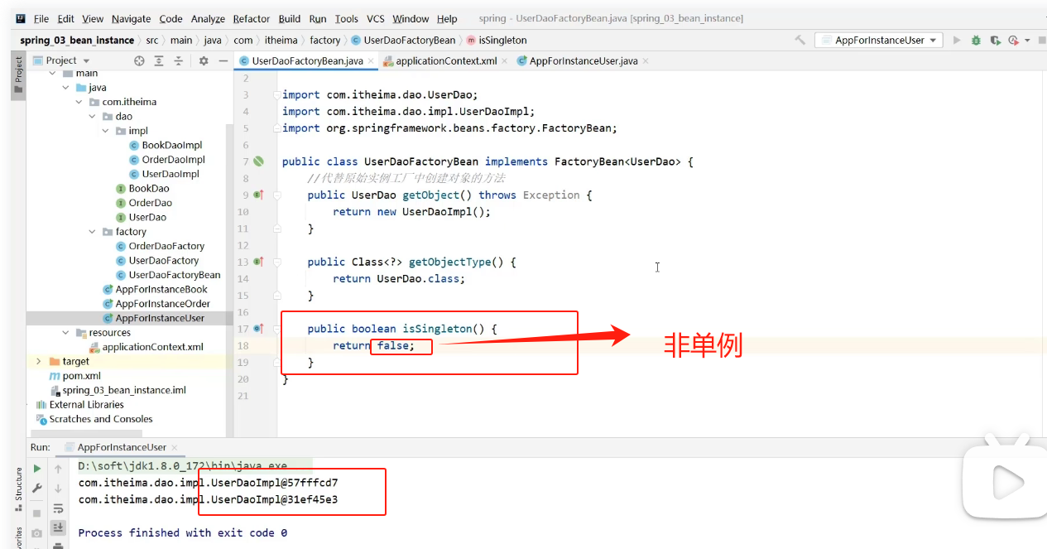This screenshot has width=1047, height=549.
Task: Close the applicationContext.xml tab
Action: [x=505, y=61]
